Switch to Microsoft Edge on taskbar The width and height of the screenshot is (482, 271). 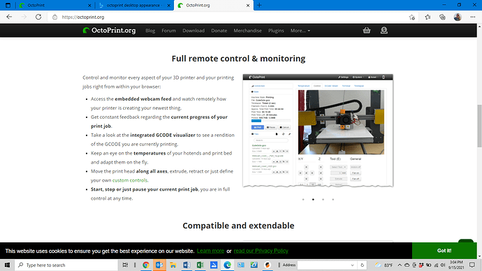click(x=227, y=265)
